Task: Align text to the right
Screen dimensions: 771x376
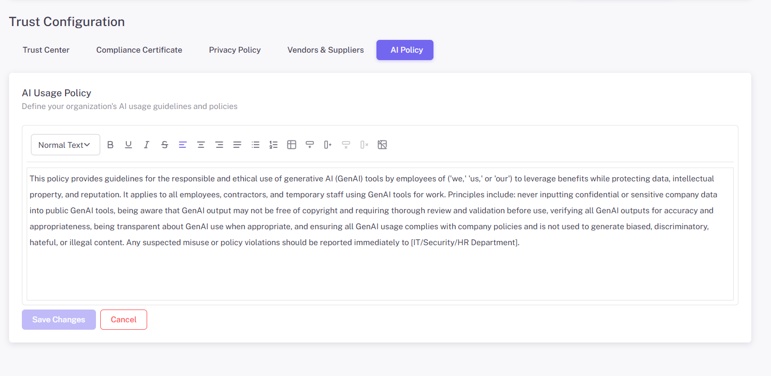Action: [219, 145]
